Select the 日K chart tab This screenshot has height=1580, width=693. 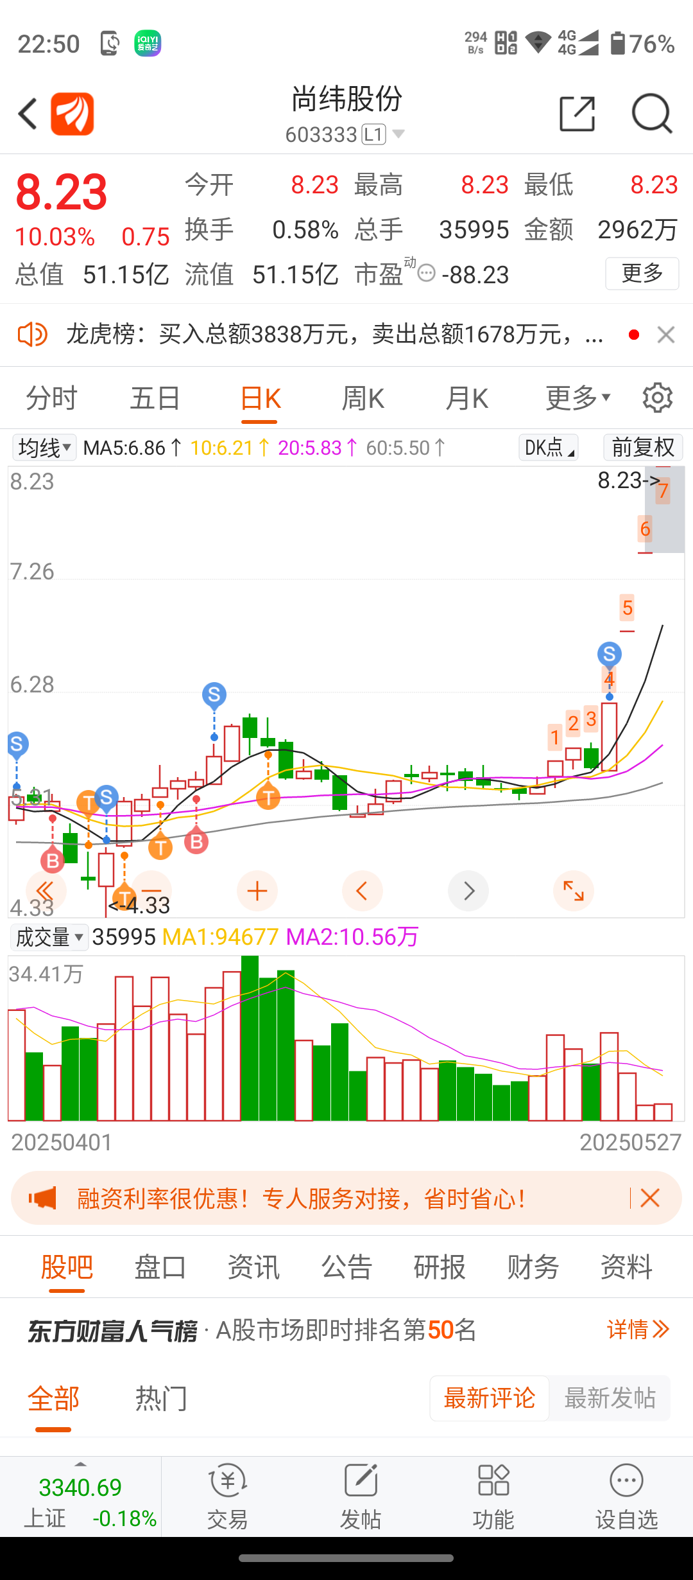coord(260,398)
